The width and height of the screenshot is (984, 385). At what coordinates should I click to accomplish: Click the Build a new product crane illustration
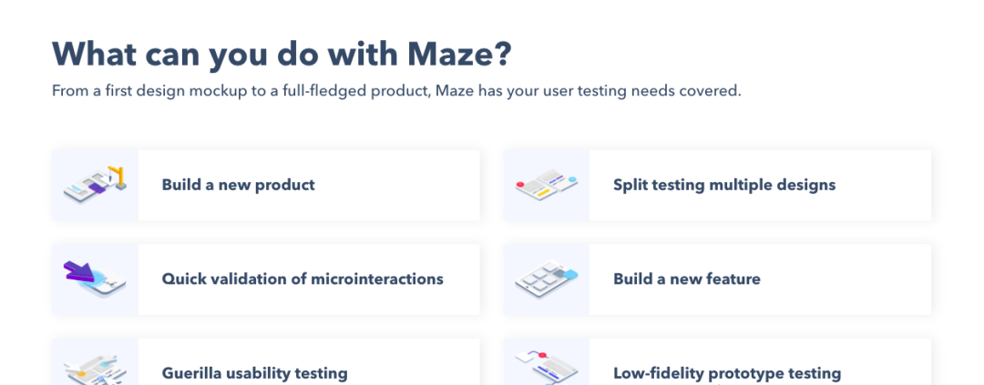click(96, 185)
